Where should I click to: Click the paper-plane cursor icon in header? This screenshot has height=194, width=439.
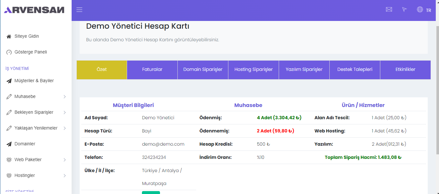coord(404,10)
